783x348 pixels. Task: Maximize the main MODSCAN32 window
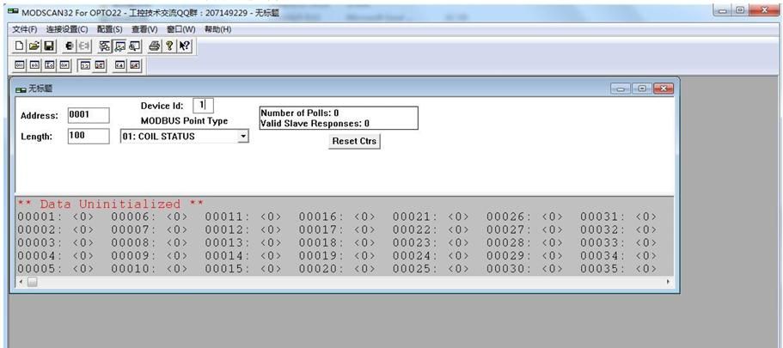click(741, 10)
